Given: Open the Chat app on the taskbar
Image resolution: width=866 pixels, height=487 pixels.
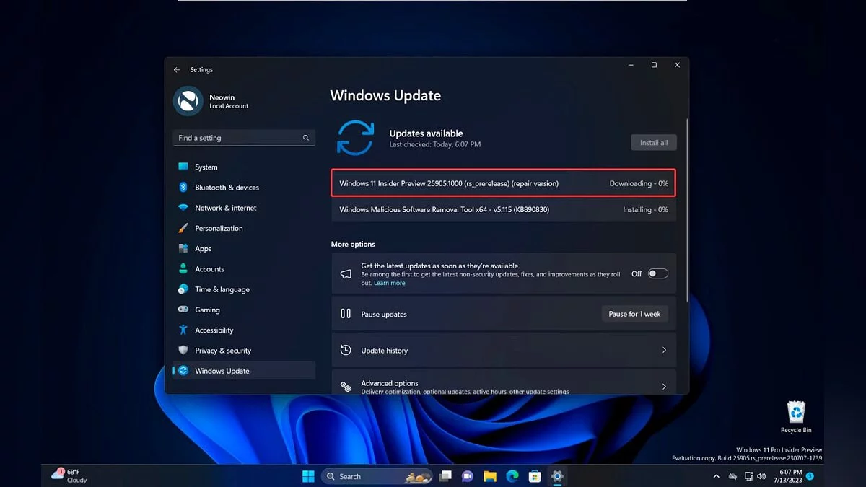Looking at the screenshot, I should 468,476.
